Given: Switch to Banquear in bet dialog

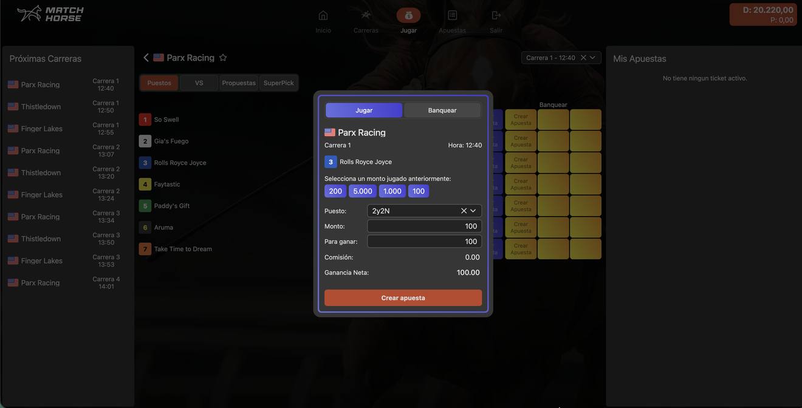Looking at the screenshot, I should click(442, 110).
